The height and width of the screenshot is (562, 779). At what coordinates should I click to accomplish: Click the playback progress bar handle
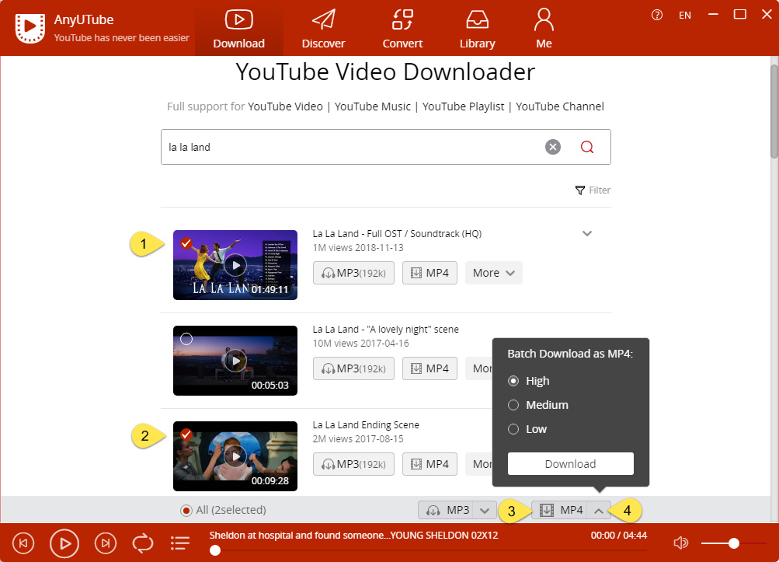coord(215,550)
